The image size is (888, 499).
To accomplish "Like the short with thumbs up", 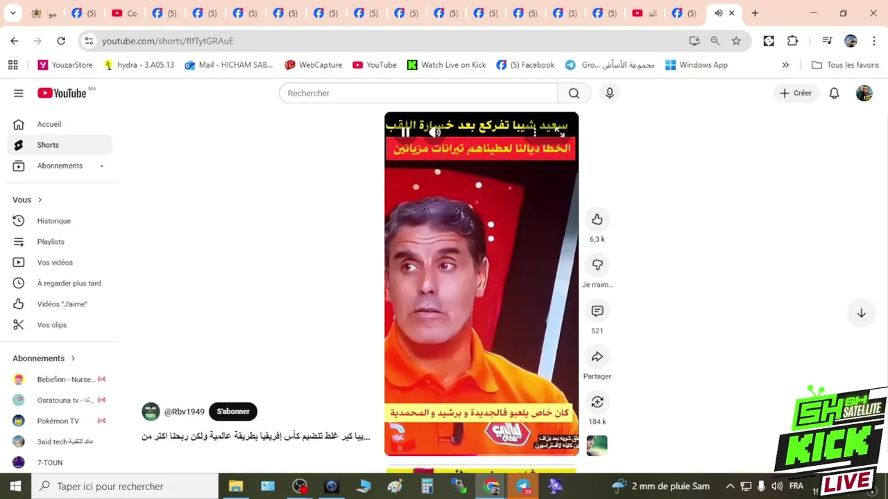I will coord(597,220).
